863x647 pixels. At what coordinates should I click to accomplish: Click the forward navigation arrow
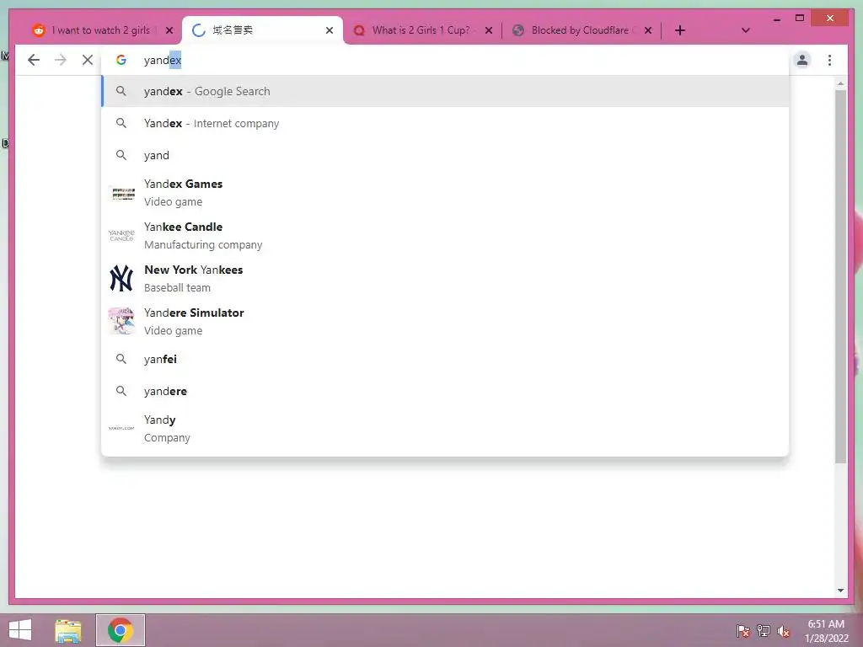tap(61, 60)
